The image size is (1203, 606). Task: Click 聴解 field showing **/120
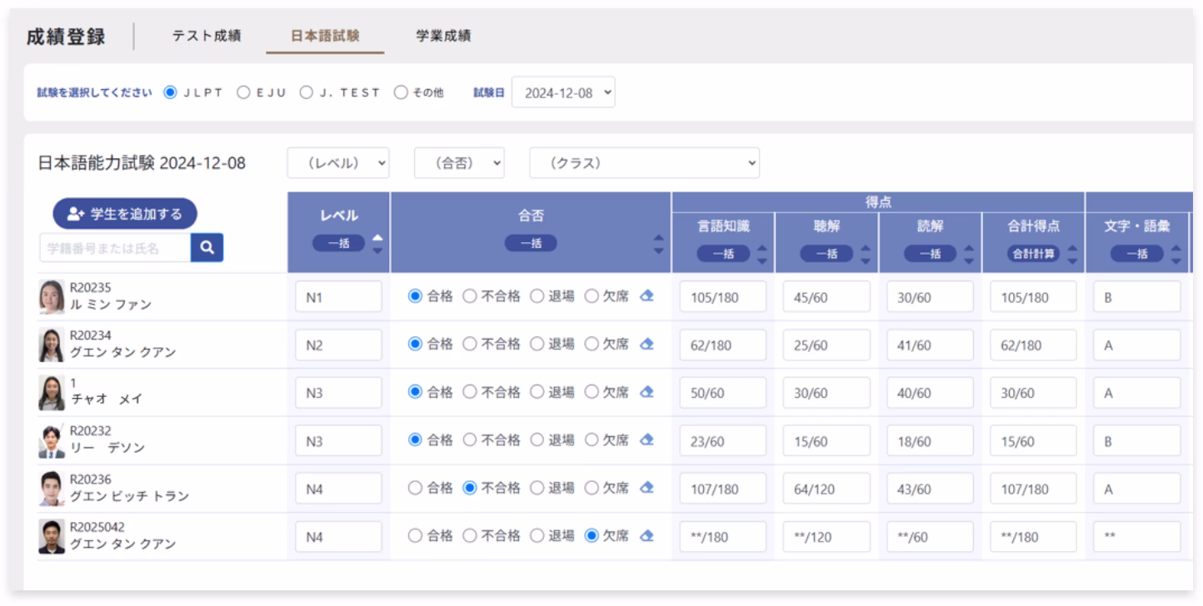coord(826,537)
